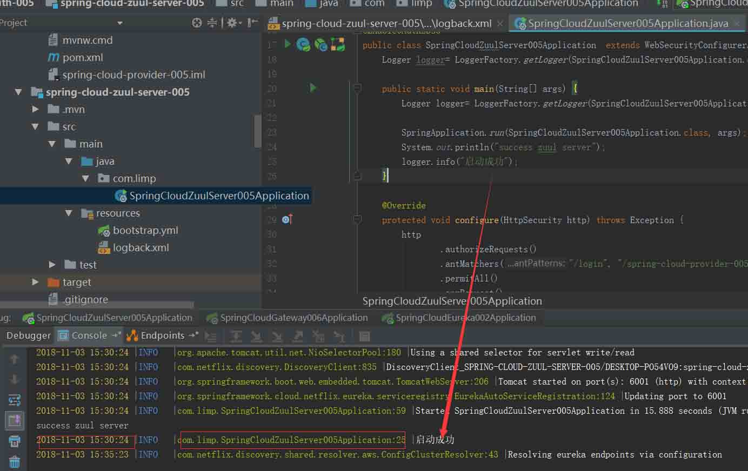Viewport: 748px width, 471px height.
Task: Switch to the Endpoints tab
Action: (162, 335)
